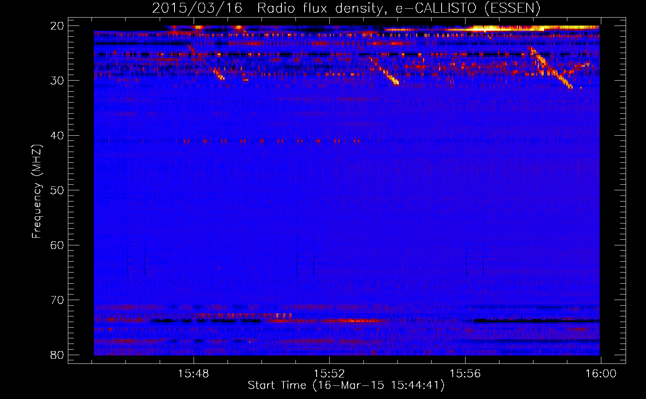
Task: Click the 15:52 time tick label
Action: [x=329, y=374]
